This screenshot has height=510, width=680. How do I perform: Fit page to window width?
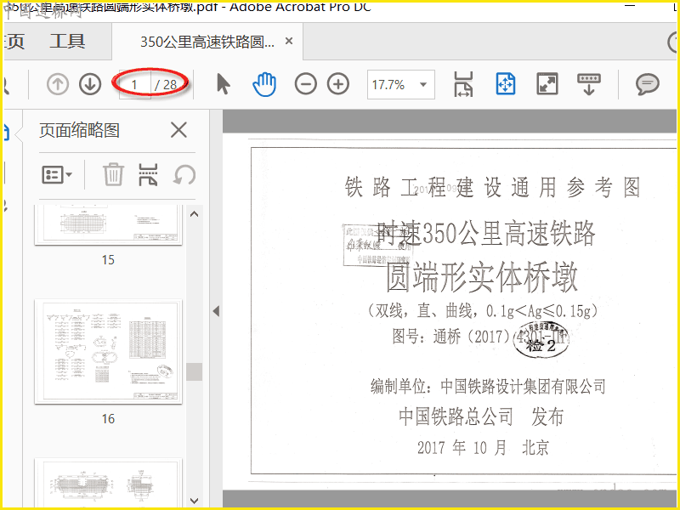pos(463,83)
